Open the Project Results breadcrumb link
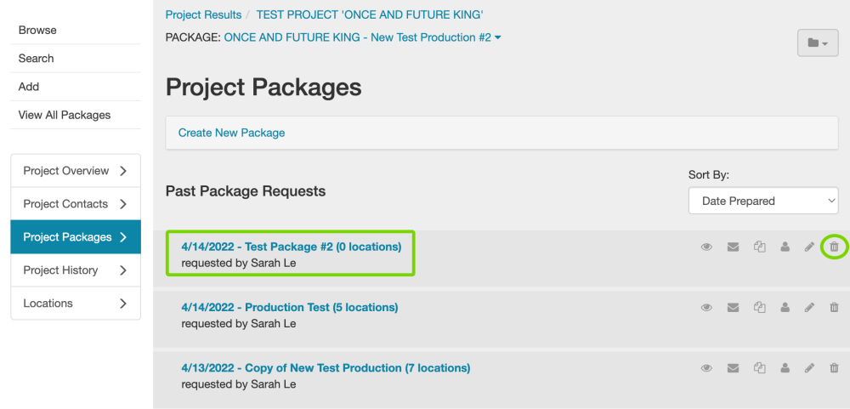Image resolution: width=850 pixels, height=409 pixels. [x=203, y=15]
